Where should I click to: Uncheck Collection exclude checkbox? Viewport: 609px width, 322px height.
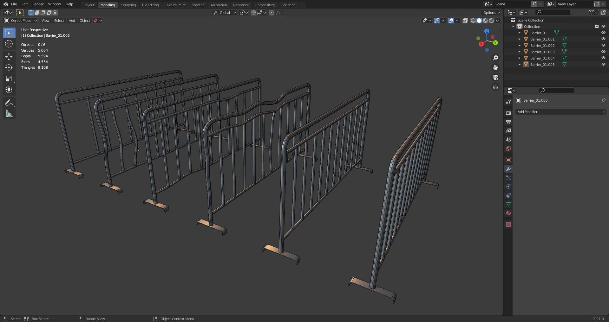pos(597,26)
